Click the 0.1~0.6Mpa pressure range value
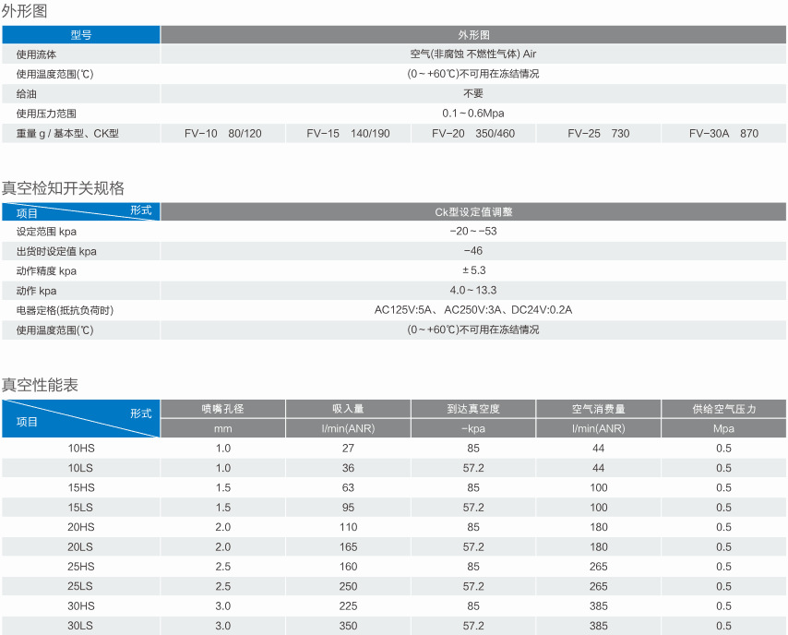Viewport: 788px width, 635px height. point(472,113)
